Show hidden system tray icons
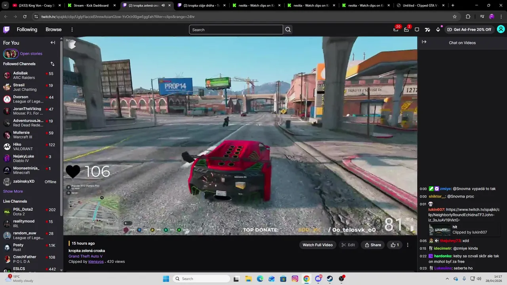This screenshot has width=507, height=285. click(448, 279)
